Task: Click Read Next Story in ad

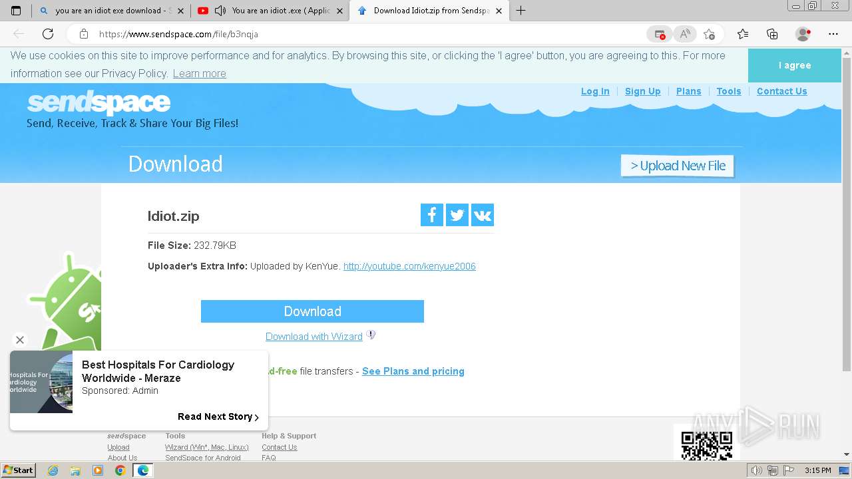Action: [x=218, y=416]
